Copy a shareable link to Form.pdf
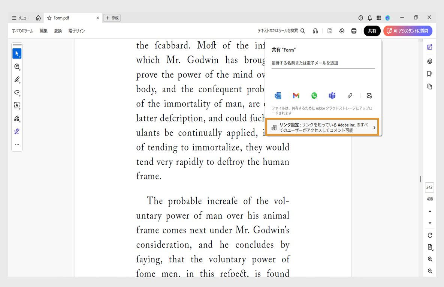The height and width of the screenshot is (287, 444). pos(350,95)
